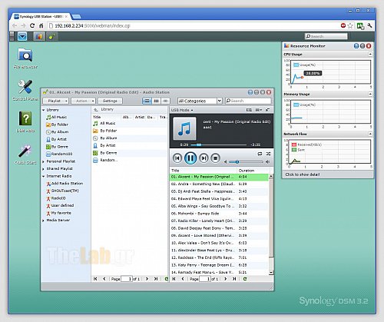Screen dimensions: 384x322
Task: Toggle the lyrics panel icon beside USB Mode
Action: [249, 110]
